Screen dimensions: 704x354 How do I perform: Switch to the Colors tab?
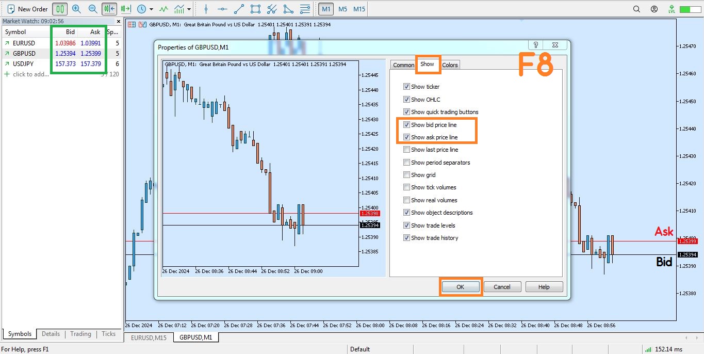(450, 65)
